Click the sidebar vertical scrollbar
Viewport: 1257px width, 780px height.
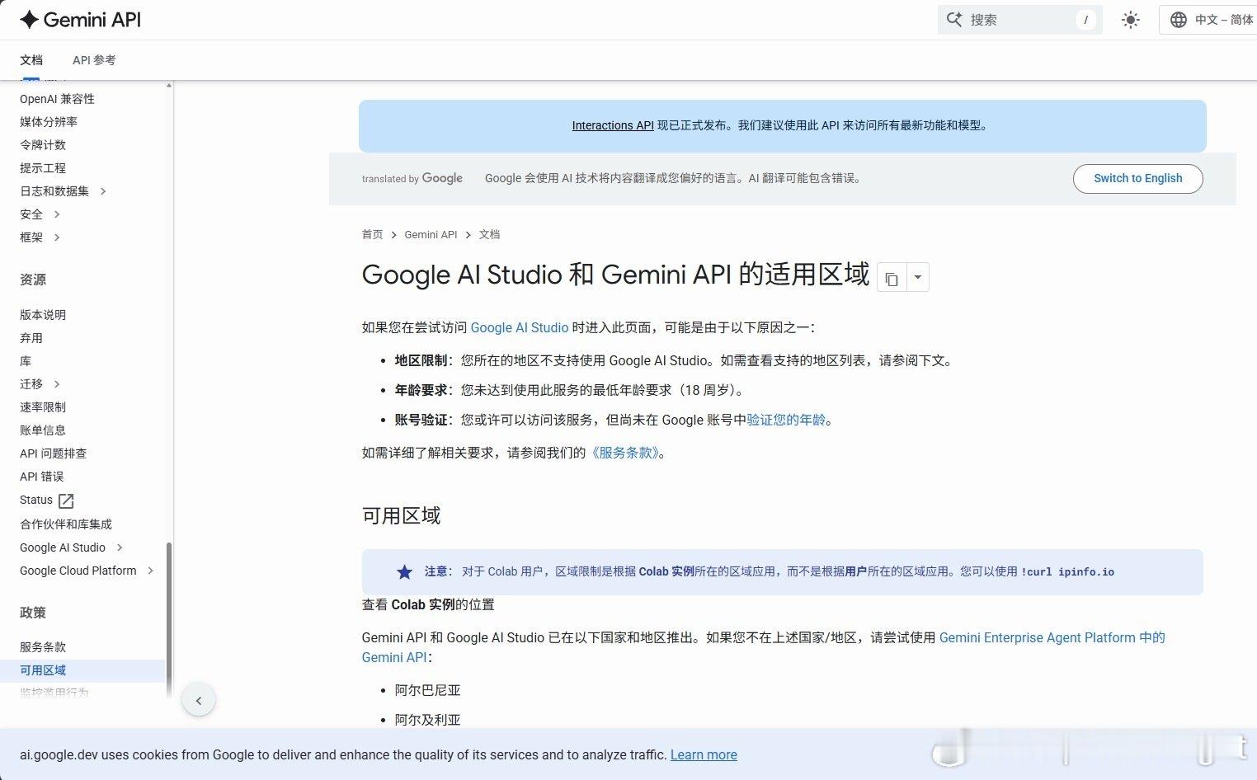tap(169, 618)
